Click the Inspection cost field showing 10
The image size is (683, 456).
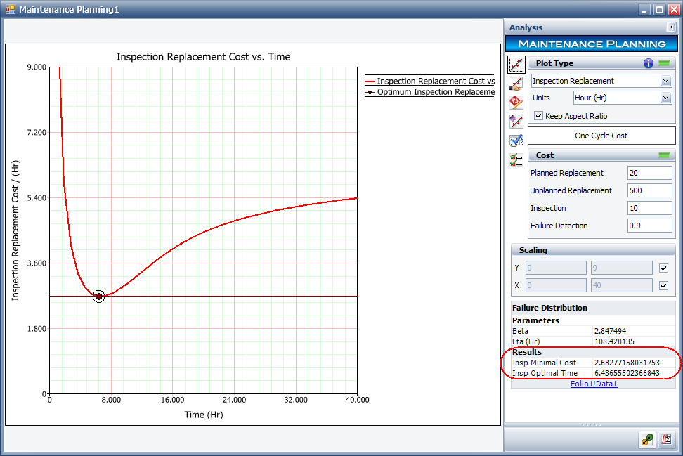tap(649, 208)
